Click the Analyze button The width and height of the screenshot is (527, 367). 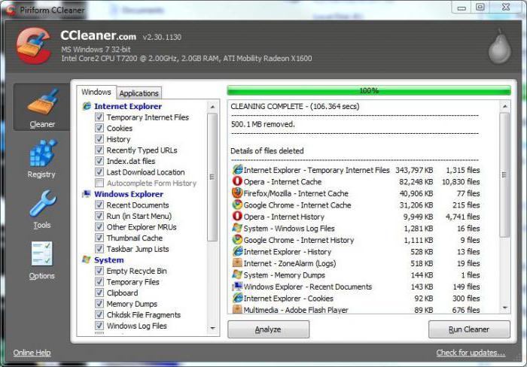268,329
